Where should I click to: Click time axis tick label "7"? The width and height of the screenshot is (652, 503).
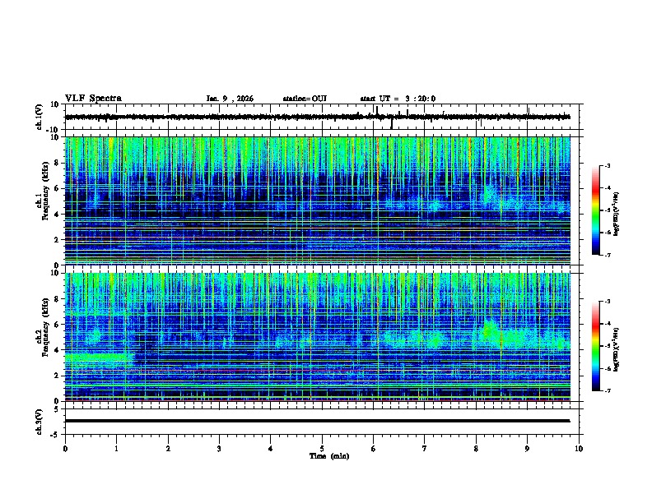pos(425,449)
